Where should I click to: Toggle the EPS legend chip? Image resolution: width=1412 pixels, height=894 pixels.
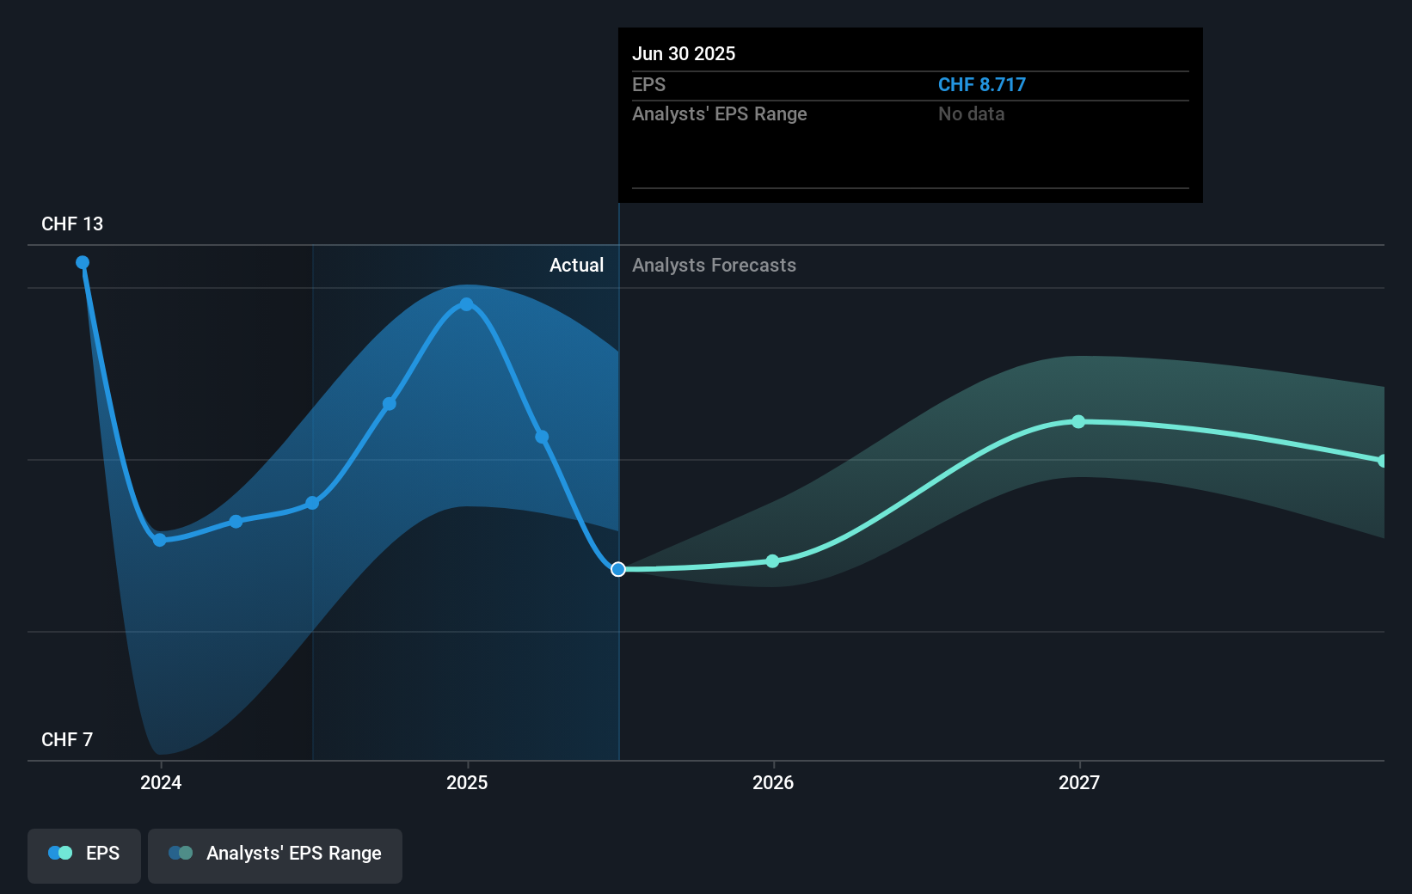coord(83,854)
